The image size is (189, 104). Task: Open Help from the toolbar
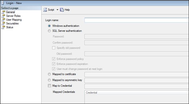[x=65, y=10]
